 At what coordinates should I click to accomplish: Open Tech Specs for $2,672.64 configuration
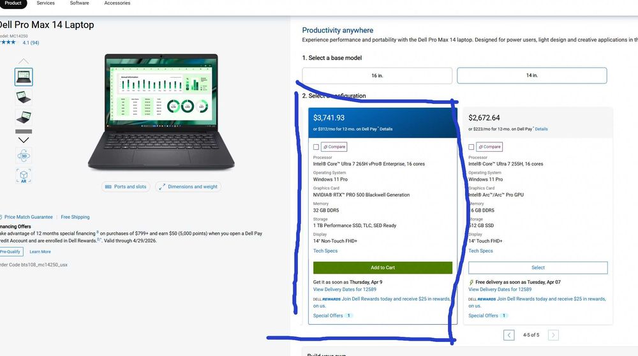480,251
